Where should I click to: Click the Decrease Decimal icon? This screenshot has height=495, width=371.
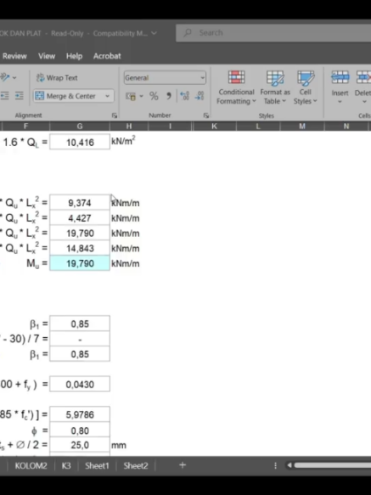[200, 96]
